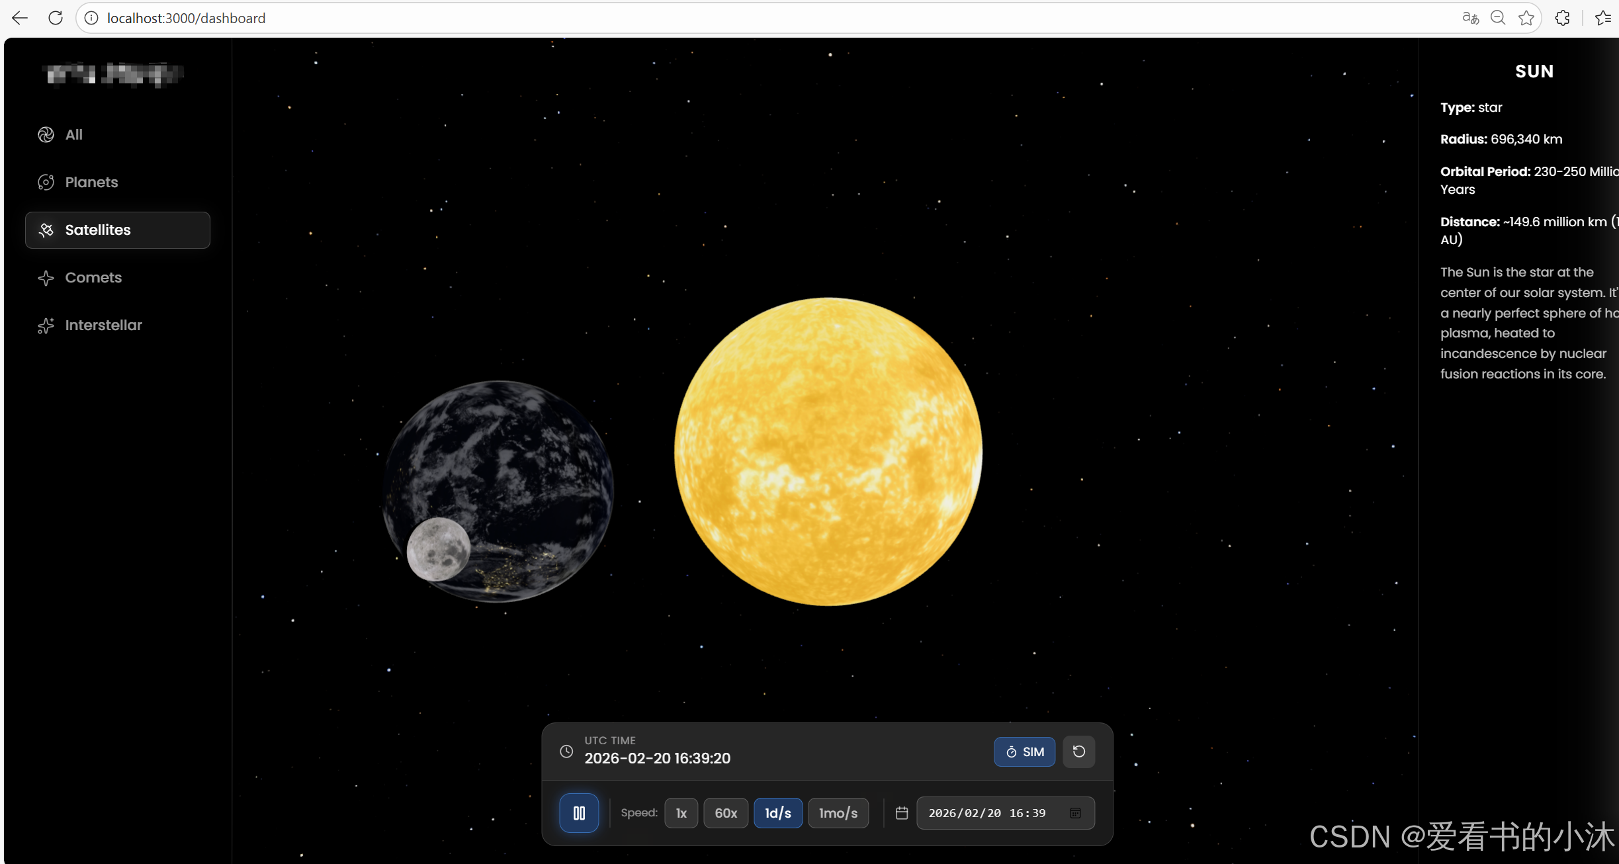Click the translate page icon
1619x864 pixels.
point(1470,18)
